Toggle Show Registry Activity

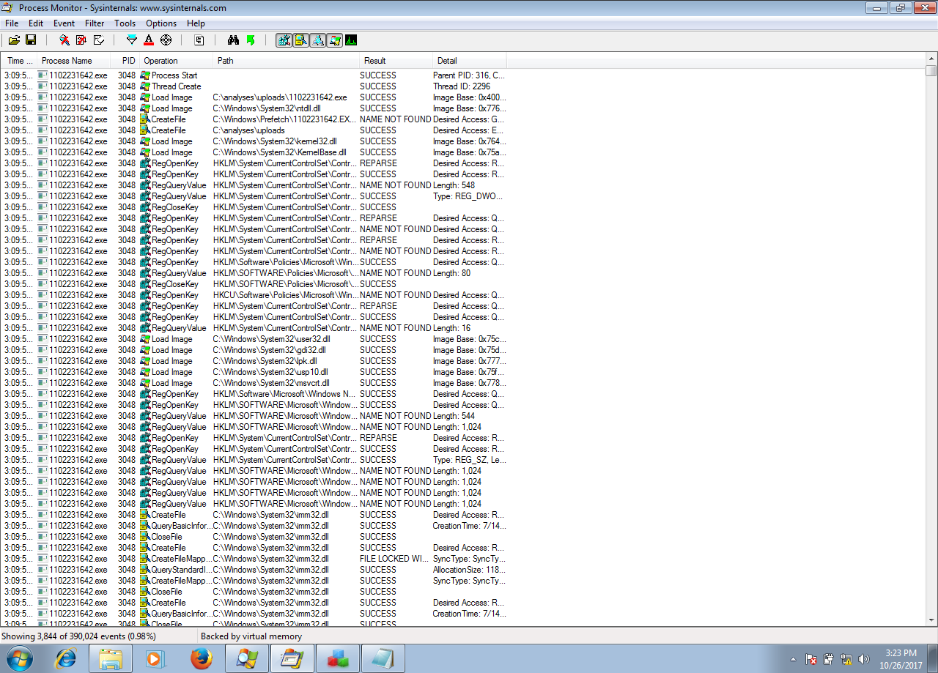tap(284, 40)
